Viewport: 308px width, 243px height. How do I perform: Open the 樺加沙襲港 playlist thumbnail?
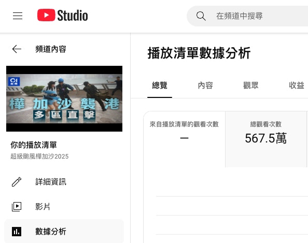tap(64, 98)
